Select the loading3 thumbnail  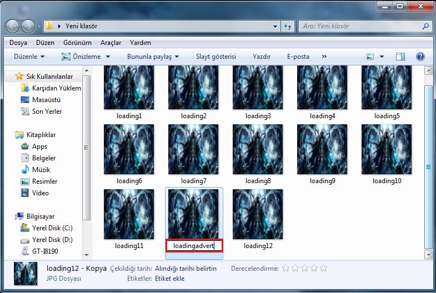tap(258, 87)
